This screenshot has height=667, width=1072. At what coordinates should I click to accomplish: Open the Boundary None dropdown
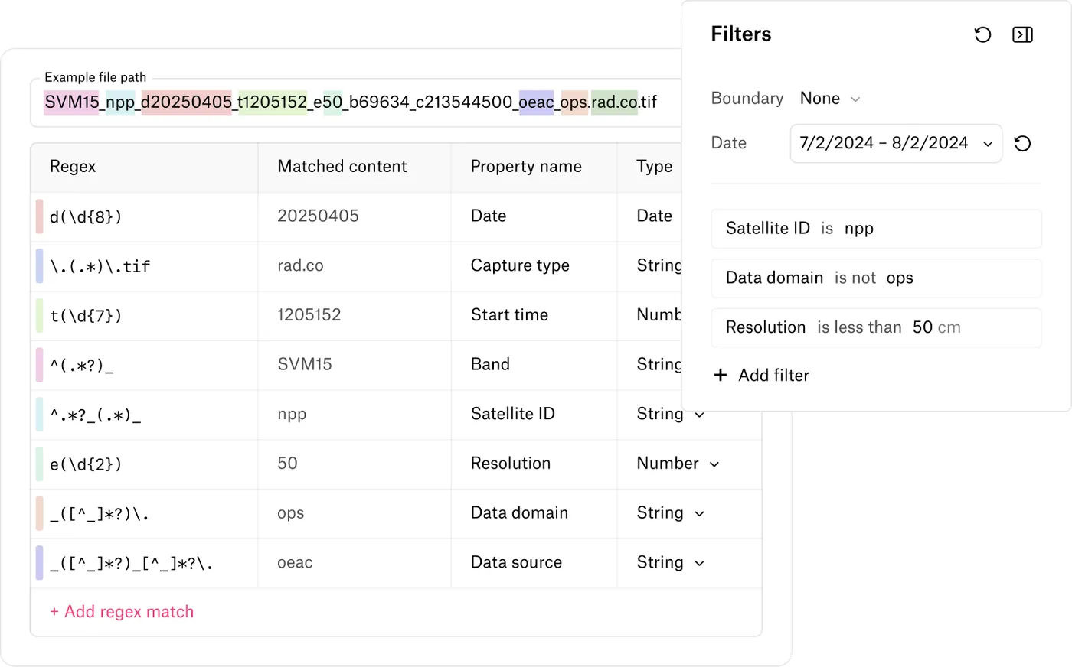pyautogui.click(x=830, y=99)
